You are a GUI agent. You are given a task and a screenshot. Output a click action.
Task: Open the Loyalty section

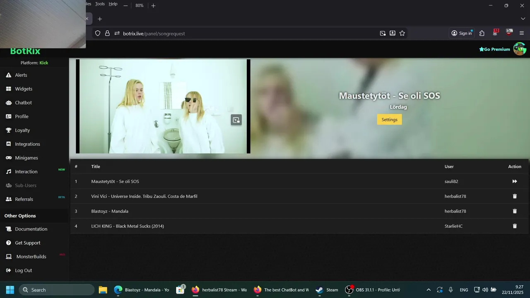click(22, 130)
